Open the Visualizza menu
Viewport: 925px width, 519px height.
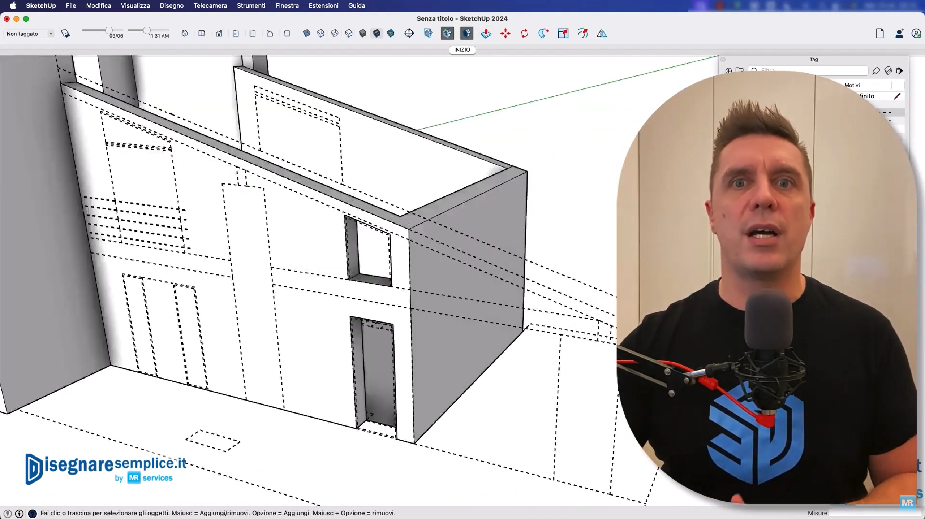[x=135, y=5]
